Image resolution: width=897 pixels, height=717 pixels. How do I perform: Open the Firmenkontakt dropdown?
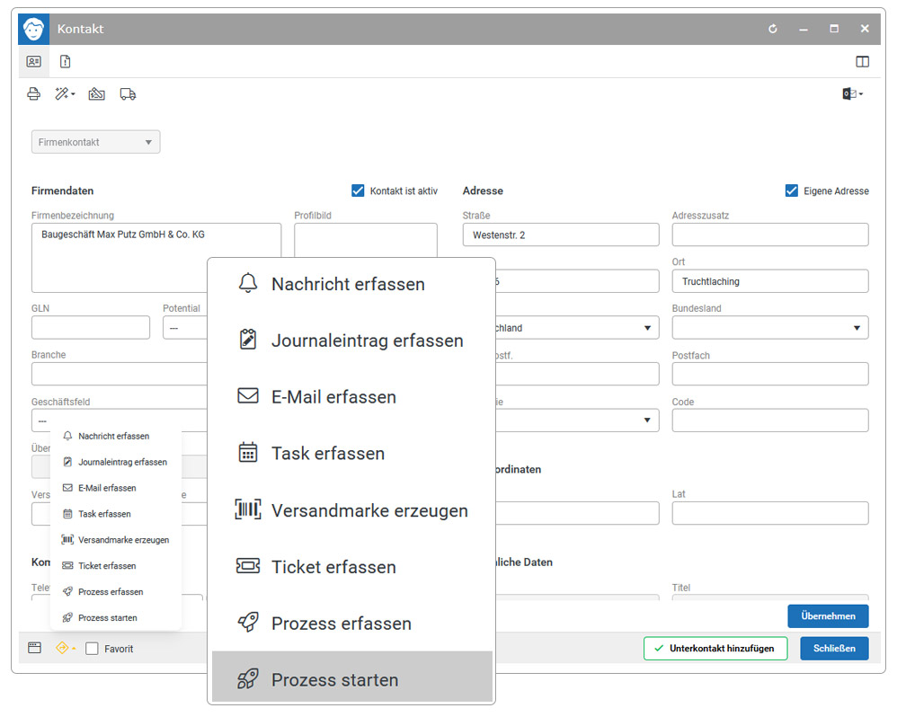pos(95,142)
